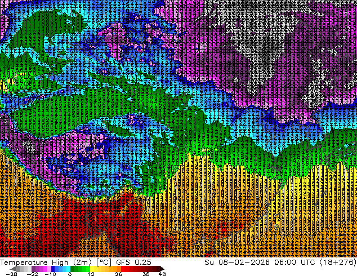Click the "[°C]" unit label
Screen dimensions: 357x276
point(104,262)
